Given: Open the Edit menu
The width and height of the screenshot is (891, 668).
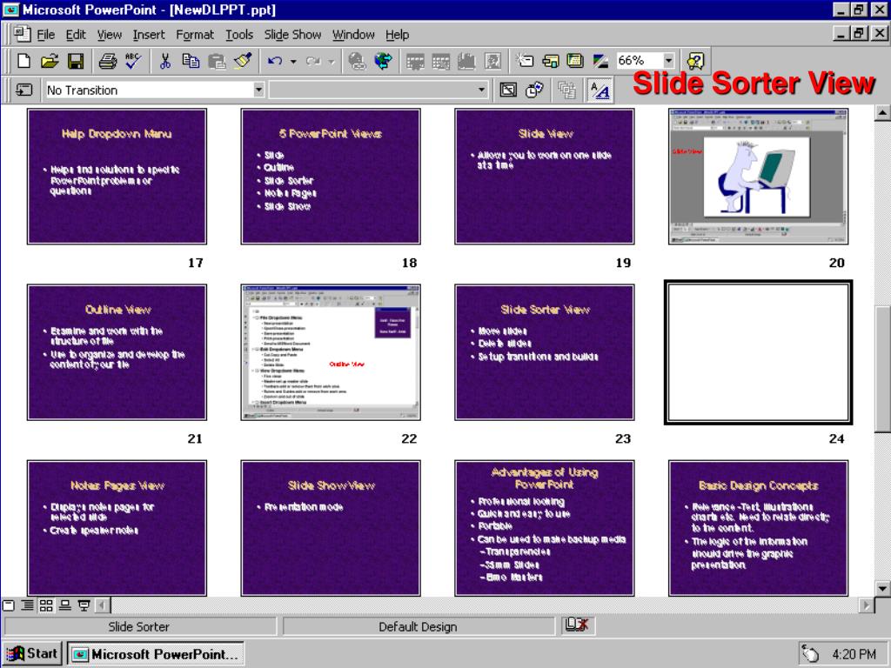Looking at the screenshot, I should (76, 35).
